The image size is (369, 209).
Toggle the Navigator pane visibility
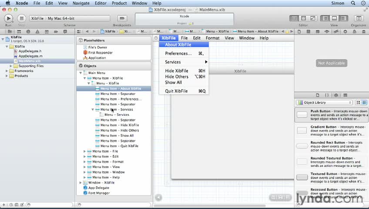click(325, 18)
